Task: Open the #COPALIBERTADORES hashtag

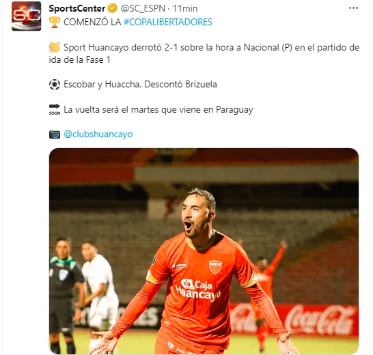Action: pos(168,22)
